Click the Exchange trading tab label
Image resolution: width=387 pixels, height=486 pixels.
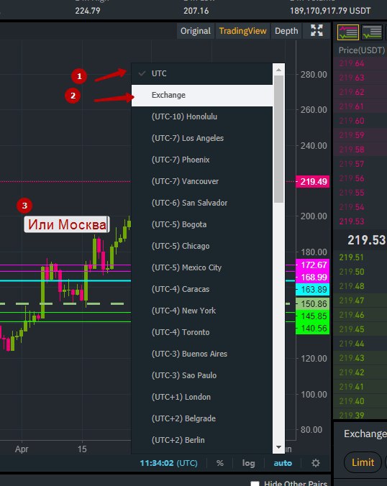[365, 434]
